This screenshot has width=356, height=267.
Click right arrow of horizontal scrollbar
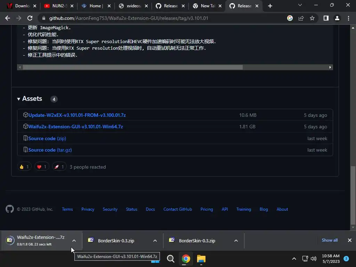tap(330, 67)
